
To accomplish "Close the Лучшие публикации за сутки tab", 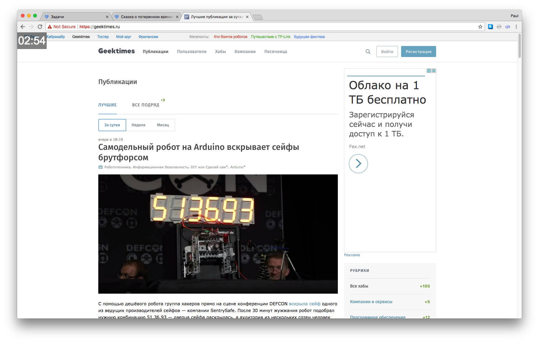I will click(x=247, y=17).
